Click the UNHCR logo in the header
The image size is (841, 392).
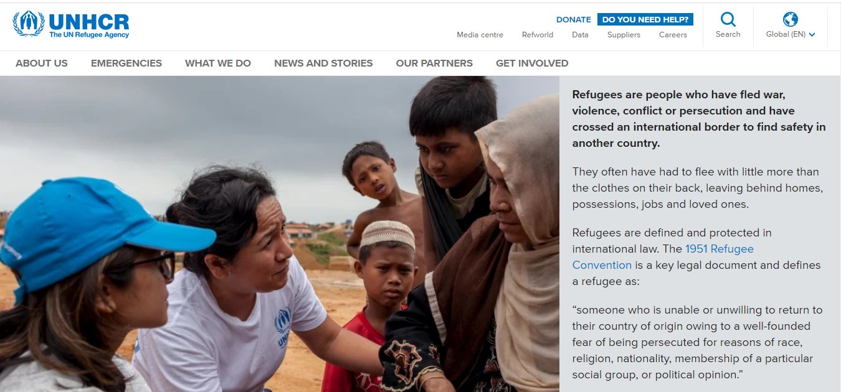tap(71, 24)
